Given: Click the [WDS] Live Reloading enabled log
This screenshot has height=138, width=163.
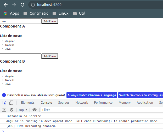Looking at the screenshot, I should 31,126.
